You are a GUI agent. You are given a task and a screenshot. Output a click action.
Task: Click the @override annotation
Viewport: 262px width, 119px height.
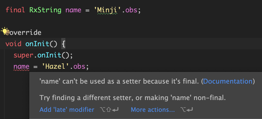(23, 32)
